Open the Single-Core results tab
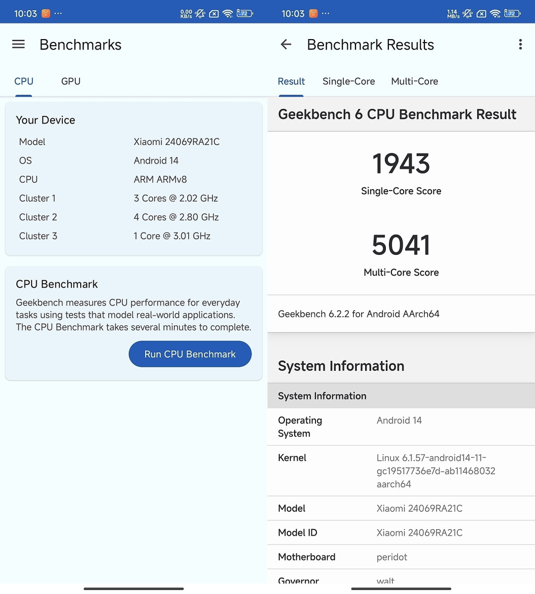The width and height of the screenshot is (535, 594). [x=348, y=81]
